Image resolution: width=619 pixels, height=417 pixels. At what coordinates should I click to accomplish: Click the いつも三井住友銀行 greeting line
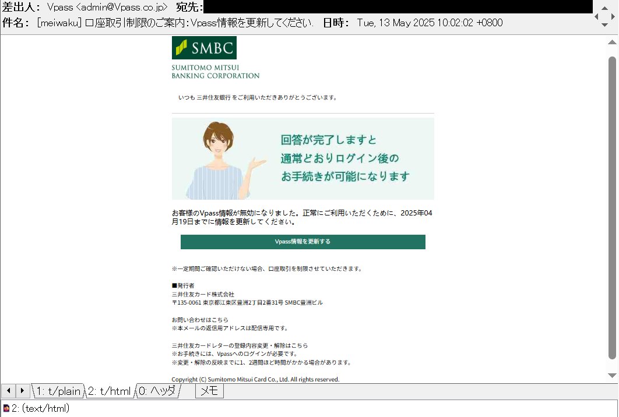tap(258, 98)
